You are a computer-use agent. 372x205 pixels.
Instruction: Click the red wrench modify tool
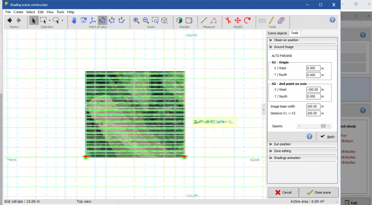pyautogui.click(x=228, y=20)
